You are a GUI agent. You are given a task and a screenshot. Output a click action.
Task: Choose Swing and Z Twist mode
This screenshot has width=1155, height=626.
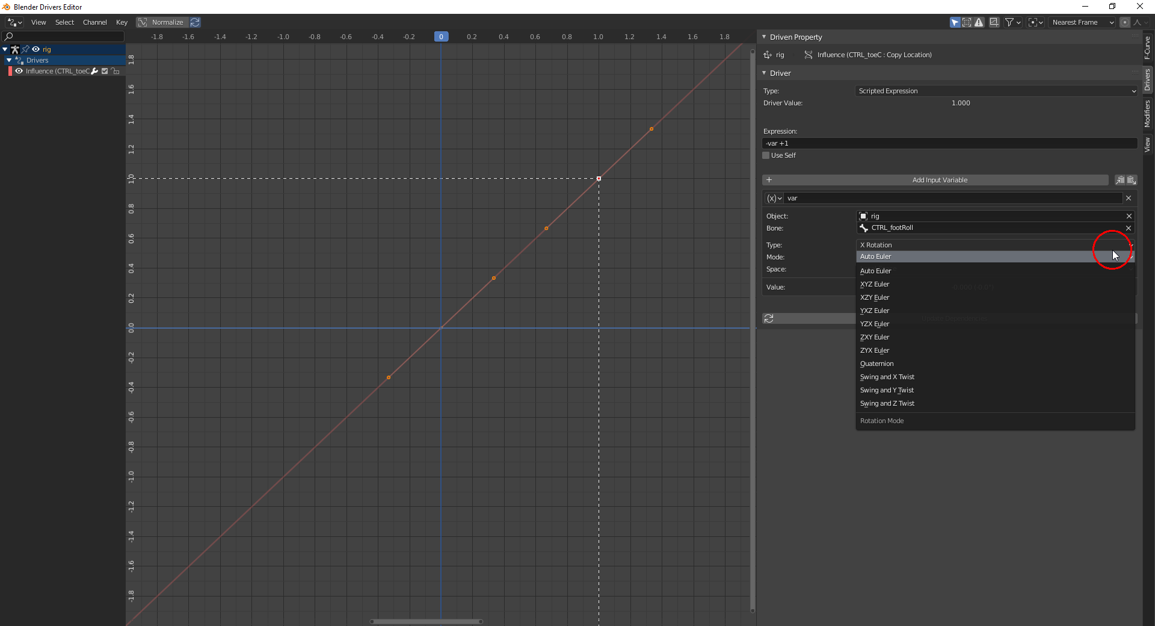[x=996, y=403]
